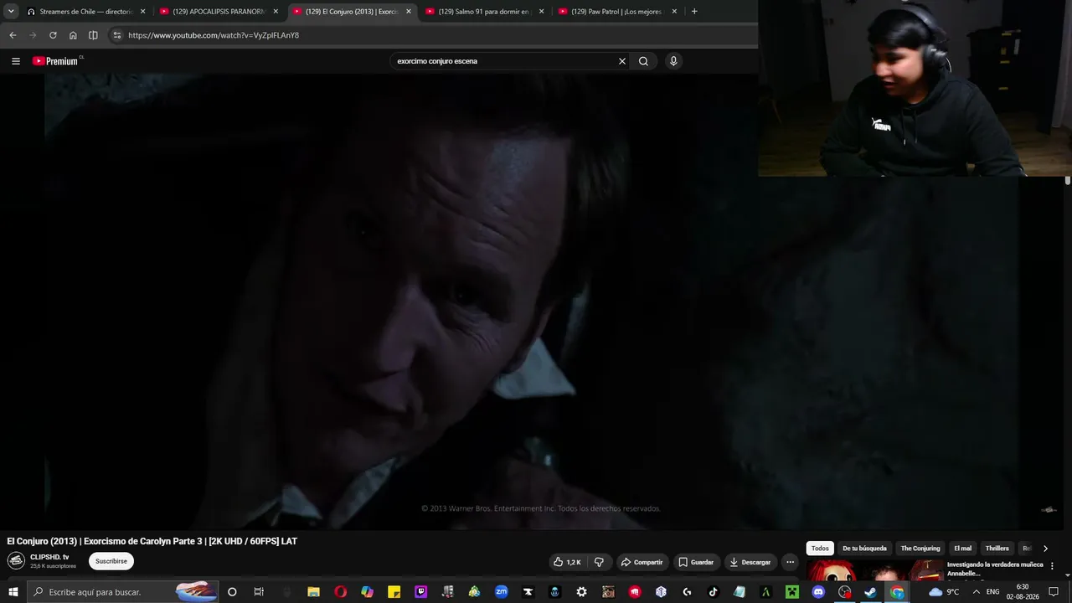Viewport: 1072px width, 603px height.
Task: Open Annabelle recommended video thumbnail
Action: [x=874, y=569]
